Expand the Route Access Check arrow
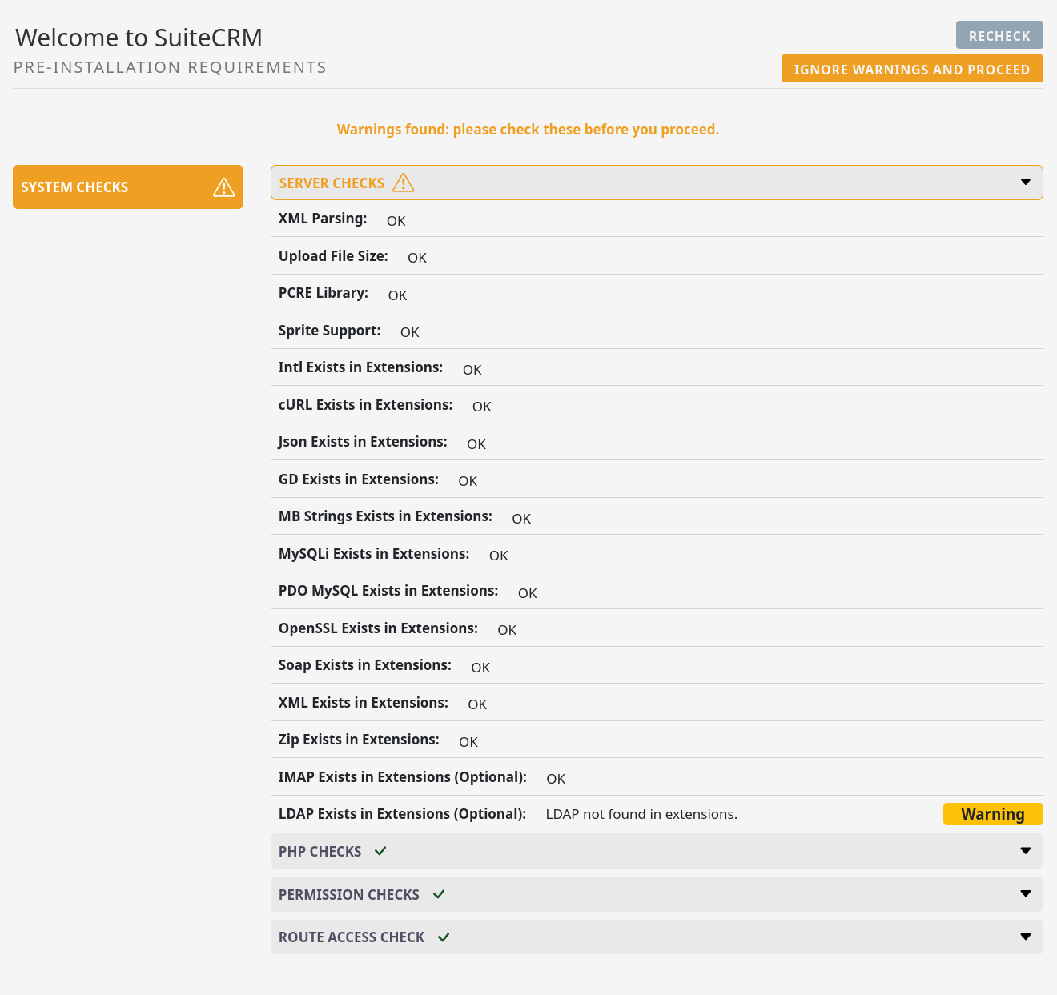The width and height of the screenshot is (1057, 995). point(1025,937)
